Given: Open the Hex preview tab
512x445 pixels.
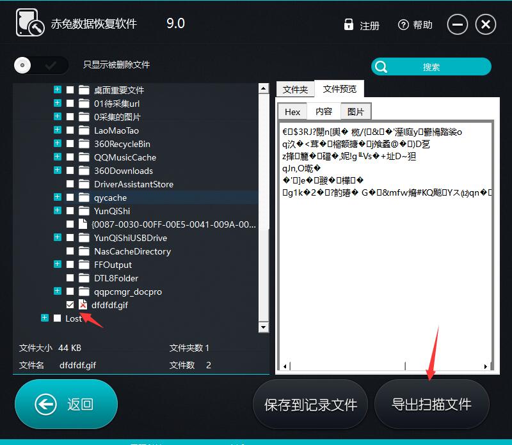Looking at the screenshot, I should tap(292, 112).
